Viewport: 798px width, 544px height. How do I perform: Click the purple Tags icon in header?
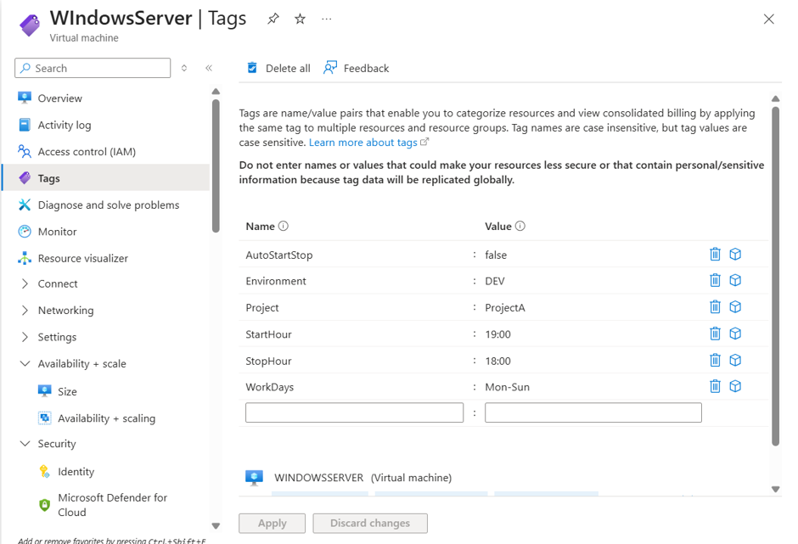tap(30, 25)
